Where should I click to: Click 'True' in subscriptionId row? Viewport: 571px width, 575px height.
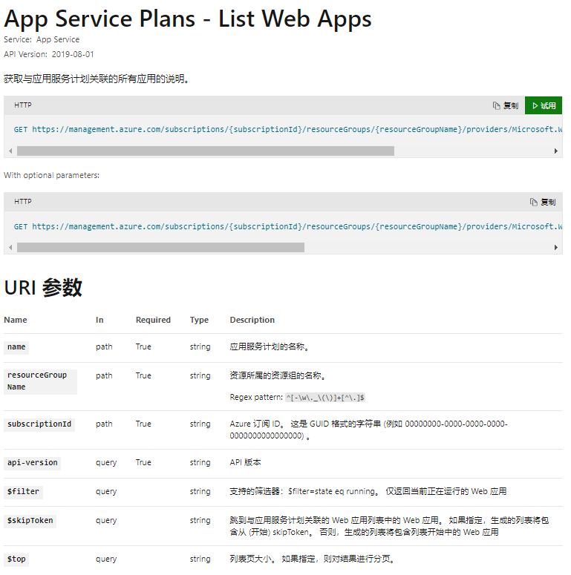[x=143, y=424]
